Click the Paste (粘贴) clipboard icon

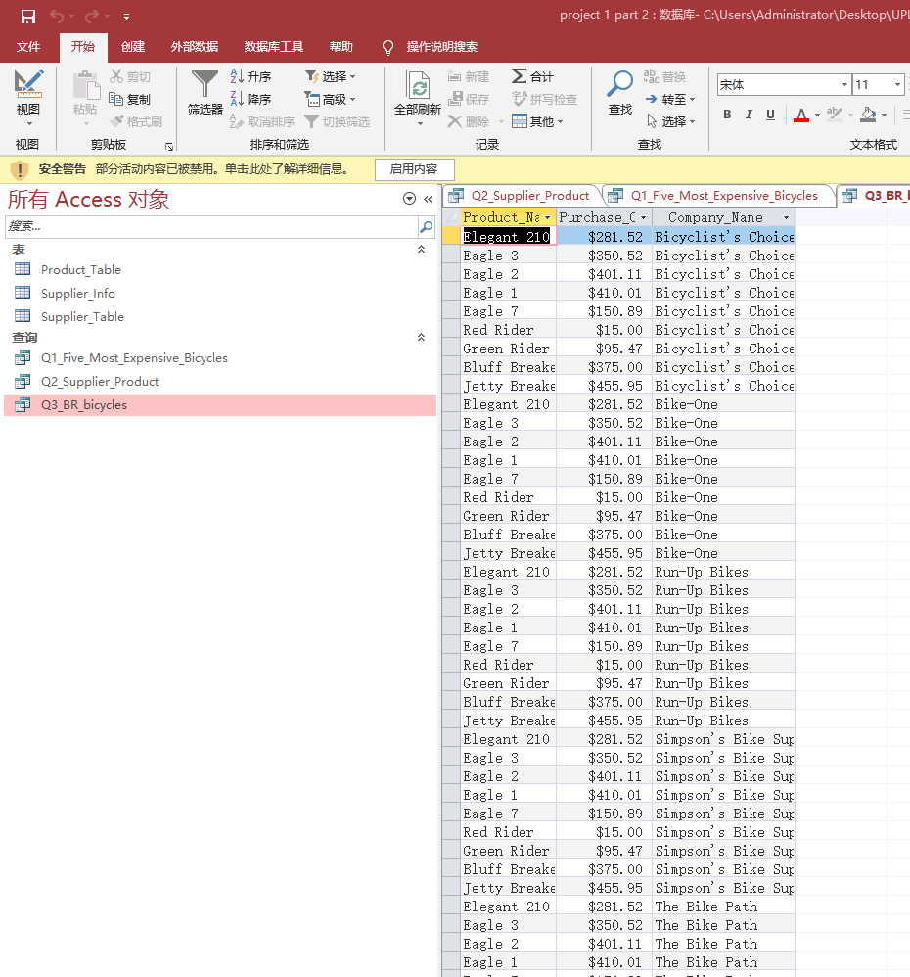pos(86,86)
